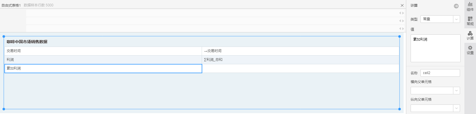Select the 利润 label cell

click(103, 60)
